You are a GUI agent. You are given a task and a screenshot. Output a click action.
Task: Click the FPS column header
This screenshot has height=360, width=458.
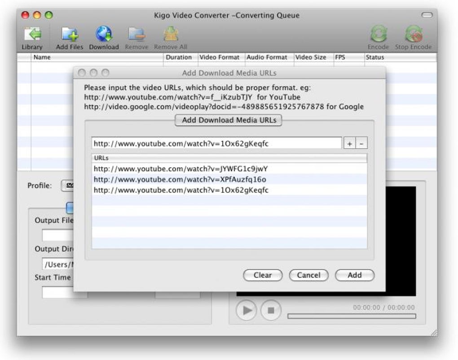click(x=349, y=57)
